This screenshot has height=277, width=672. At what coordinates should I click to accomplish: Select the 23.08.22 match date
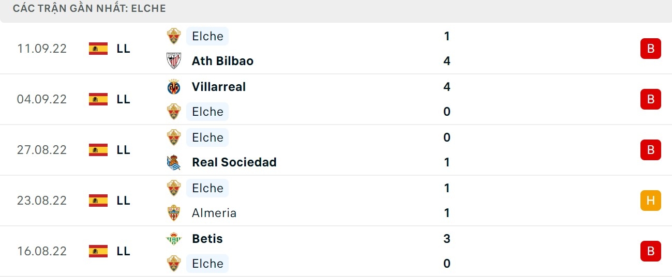coord(42,201)
